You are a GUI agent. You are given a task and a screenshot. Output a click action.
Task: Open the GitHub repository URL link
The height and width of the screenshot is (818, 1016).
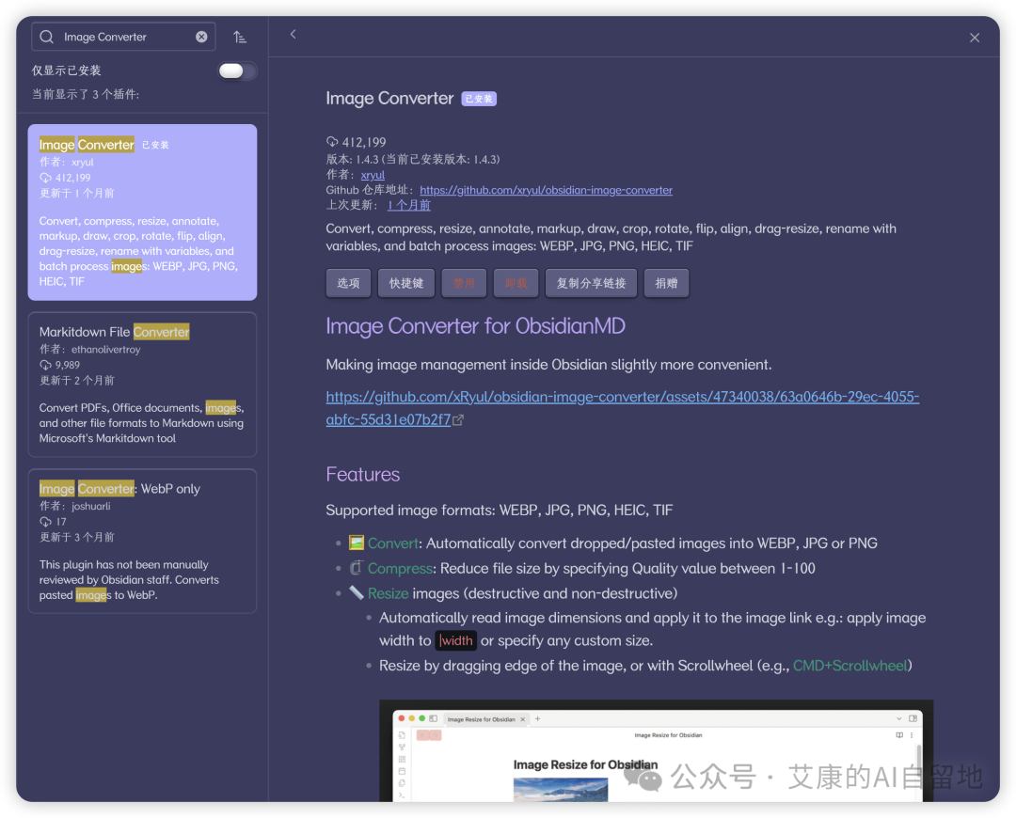[x=547, y=190]
